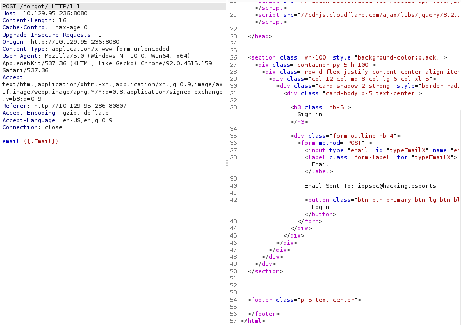Click the pane divider grip dots

[x=226, y=162]
